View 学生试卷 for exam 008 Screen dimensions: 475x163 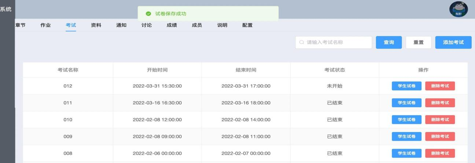coord(407,153)
